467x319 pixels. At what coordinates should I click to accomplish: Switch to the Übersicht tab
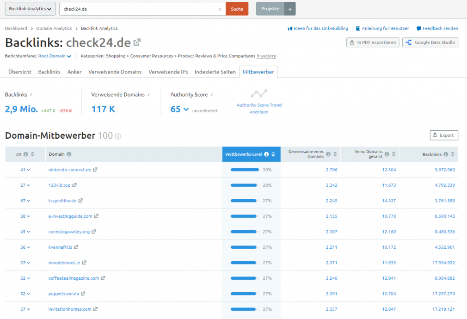pyautogui.click(x=20, y=72)
